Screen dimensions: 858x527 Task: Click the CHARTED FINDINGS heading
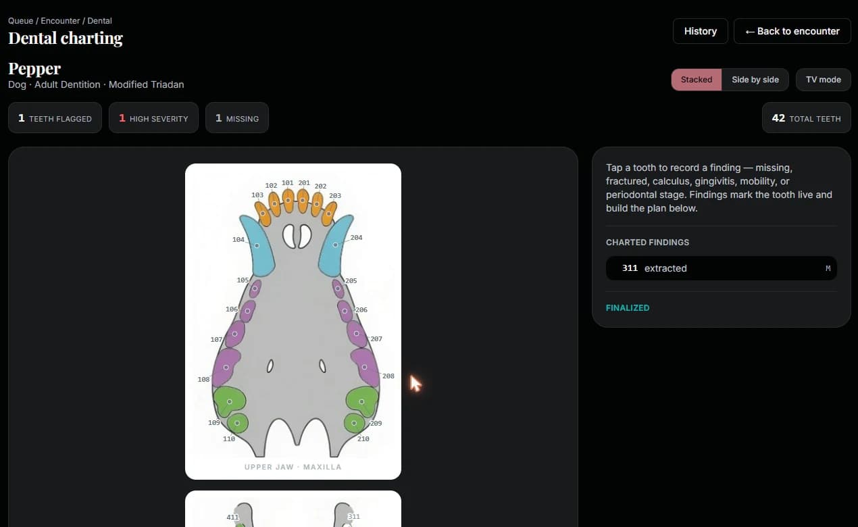[647, 242]
